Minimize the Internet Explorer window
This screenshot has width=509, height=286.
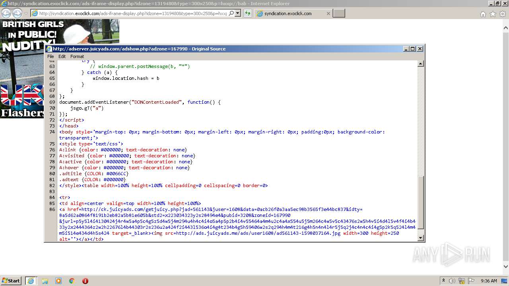(x=492, y=4)
